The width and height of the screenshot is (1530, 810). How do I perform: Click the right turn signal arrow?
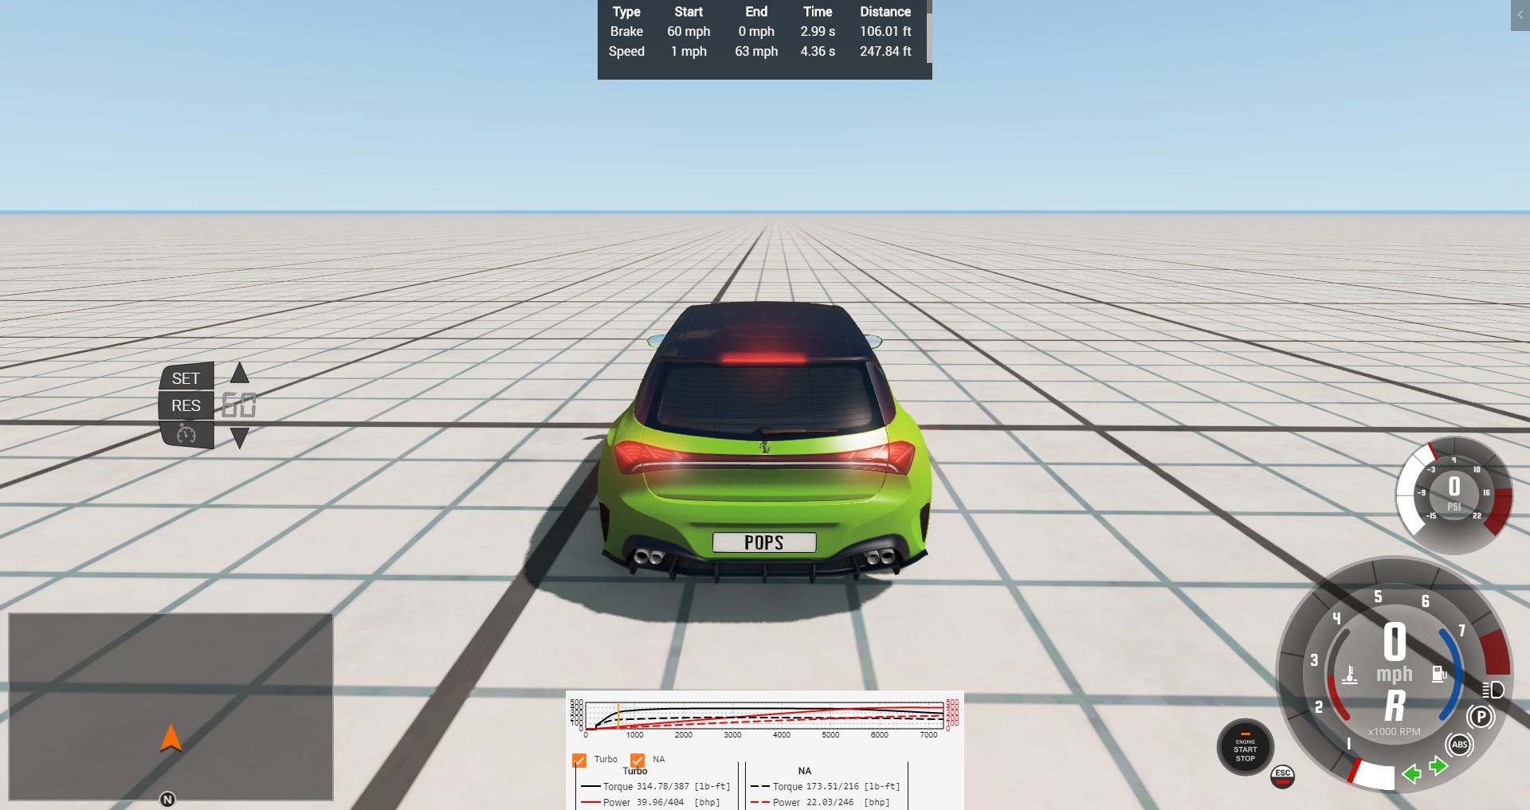pos(1438,766)
